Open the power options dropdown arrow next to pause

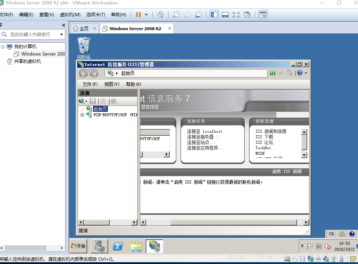(x=146, y=15)
